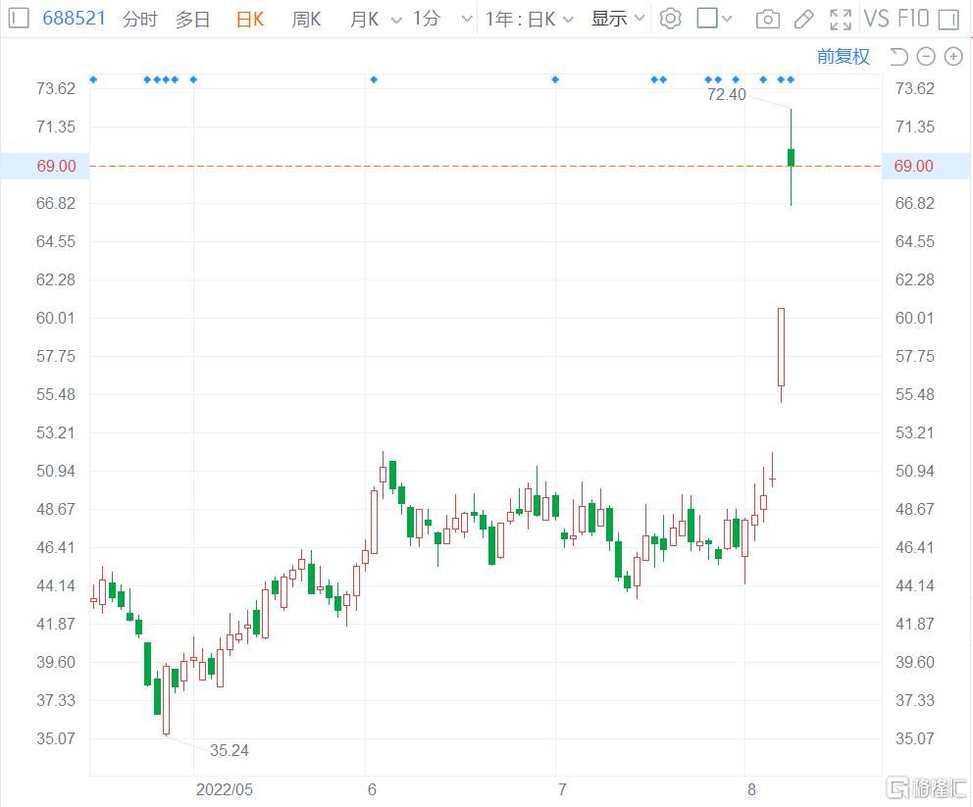
Task: Toggle right side panel icon
Action: click(947, 19)
